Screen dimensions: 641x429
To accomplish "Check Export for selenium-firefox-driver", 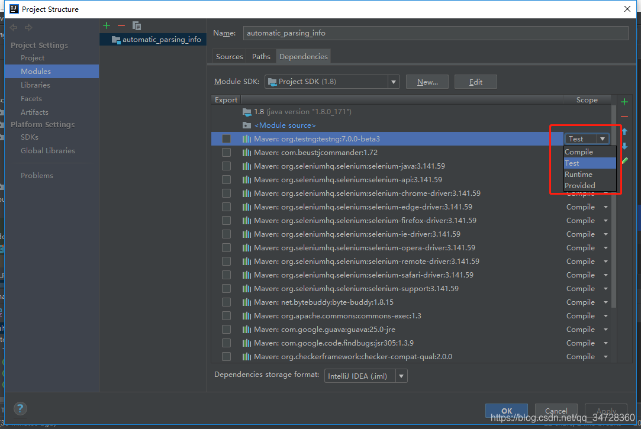I will [226, 220].
